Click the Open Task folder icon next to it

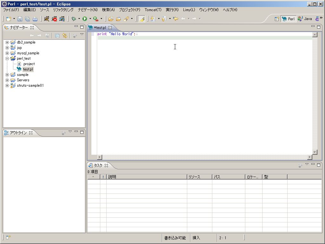coord(118,19)
